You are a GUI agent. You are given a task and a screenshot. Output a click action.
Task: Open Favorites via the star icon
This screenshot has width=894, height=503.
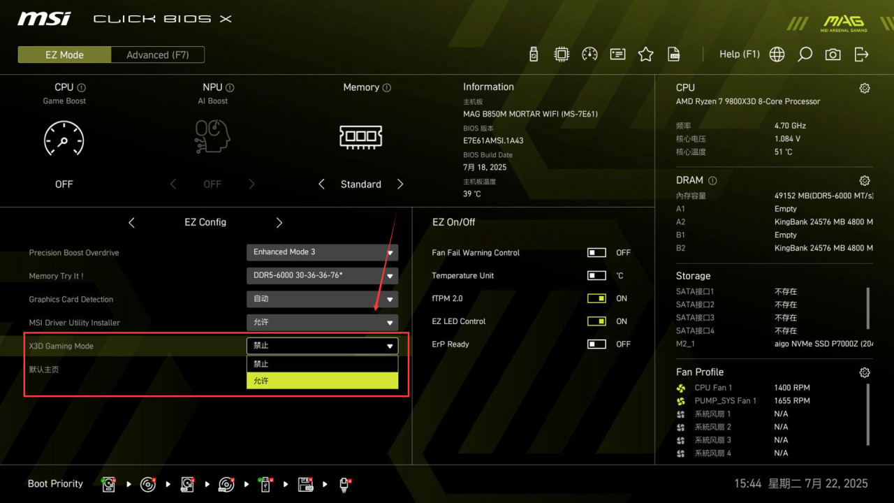pos(646,54)
